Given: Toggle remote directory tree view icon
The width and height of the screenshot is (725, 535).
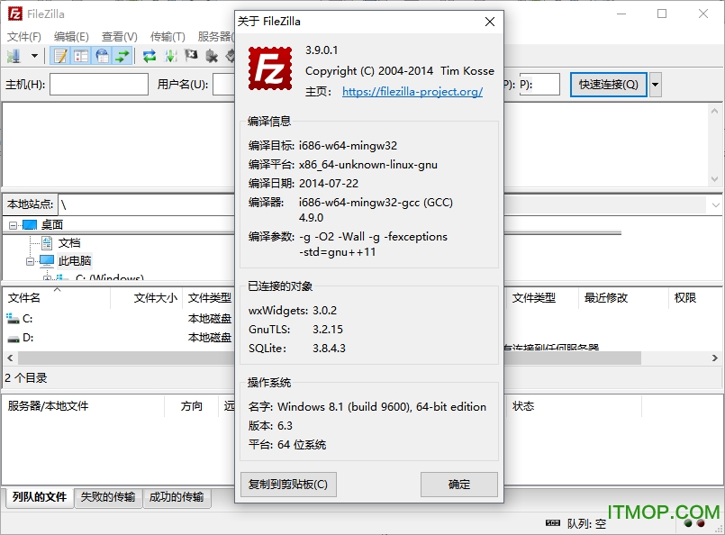Looking at the screenshot, I should (x=102, y=56).
